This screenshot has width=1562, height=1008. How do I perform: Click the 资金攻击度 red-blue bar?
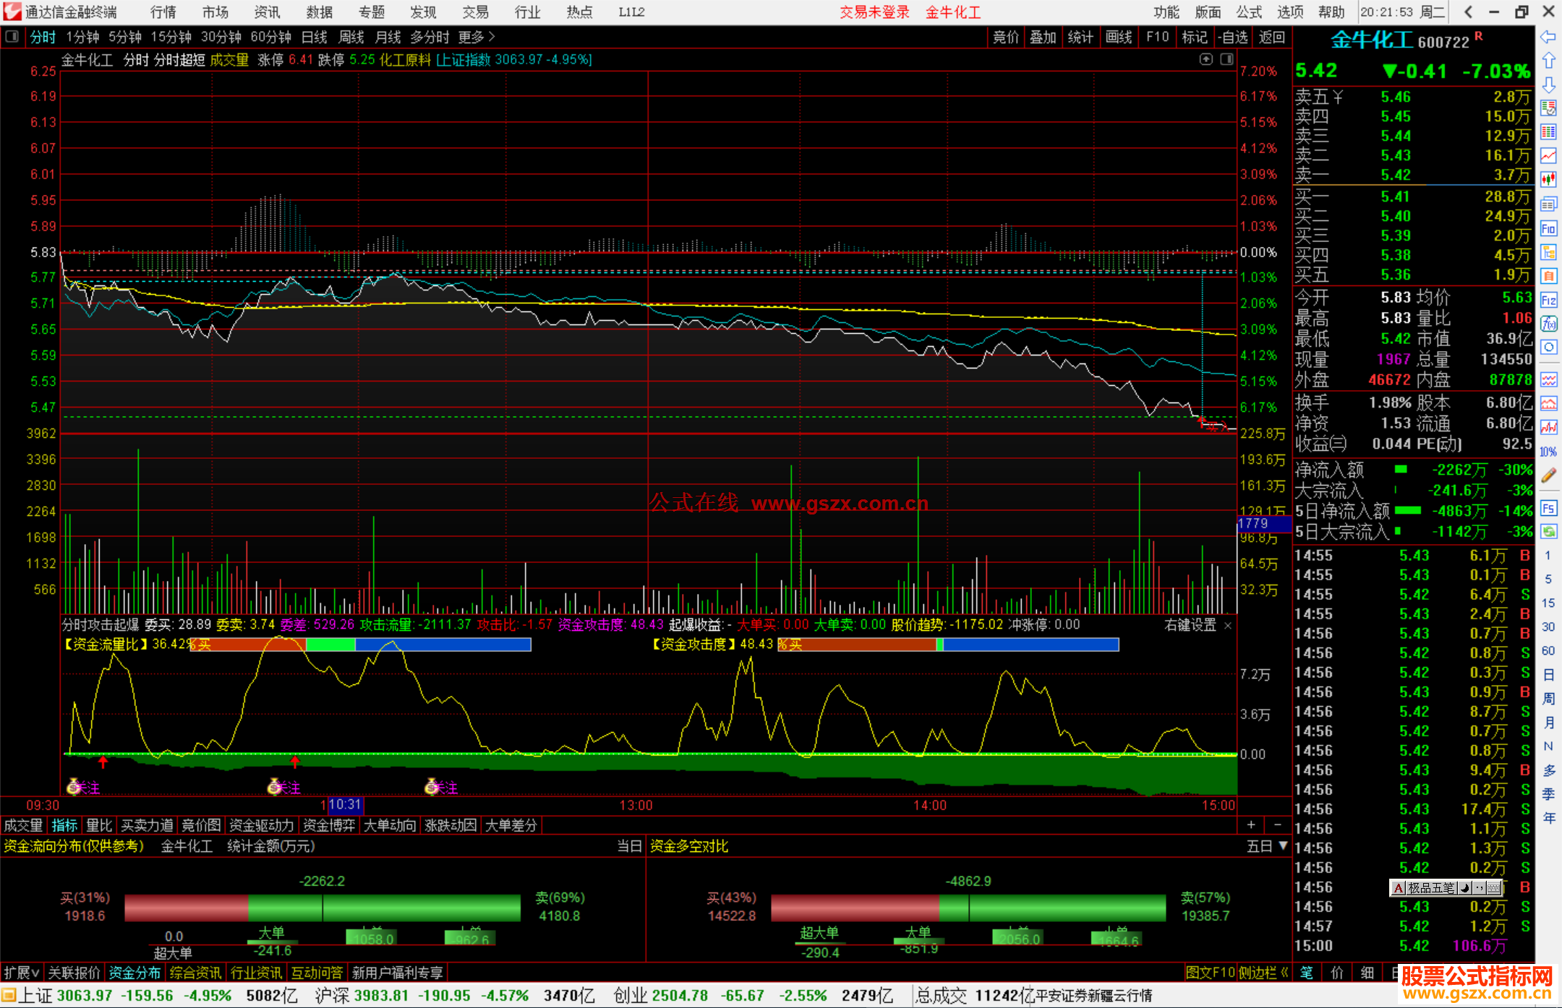[948, 644]
